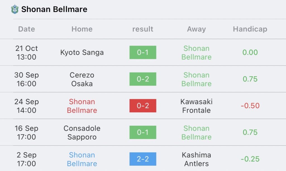This screenshot has width=286, height=171.
Task: Open Kyoto Sanga team link
Action: 82,53
